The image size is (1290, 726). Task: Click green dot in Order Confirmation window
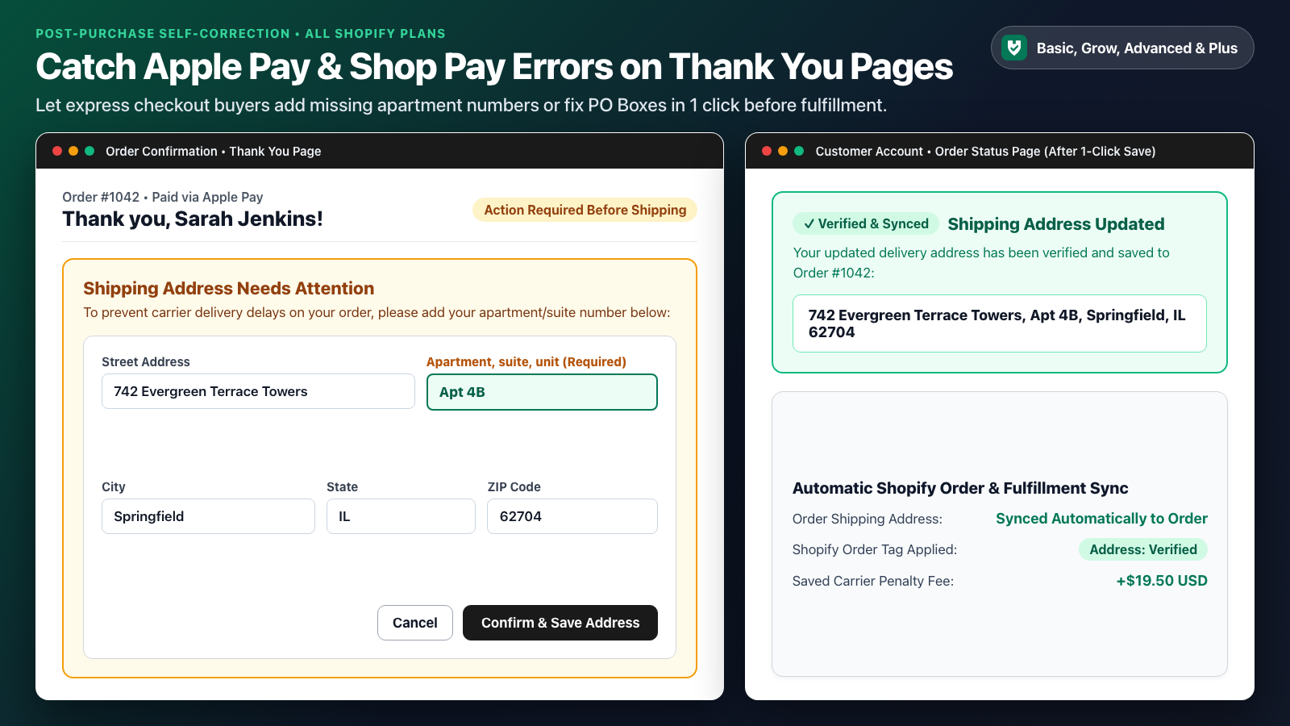(89, 151)
